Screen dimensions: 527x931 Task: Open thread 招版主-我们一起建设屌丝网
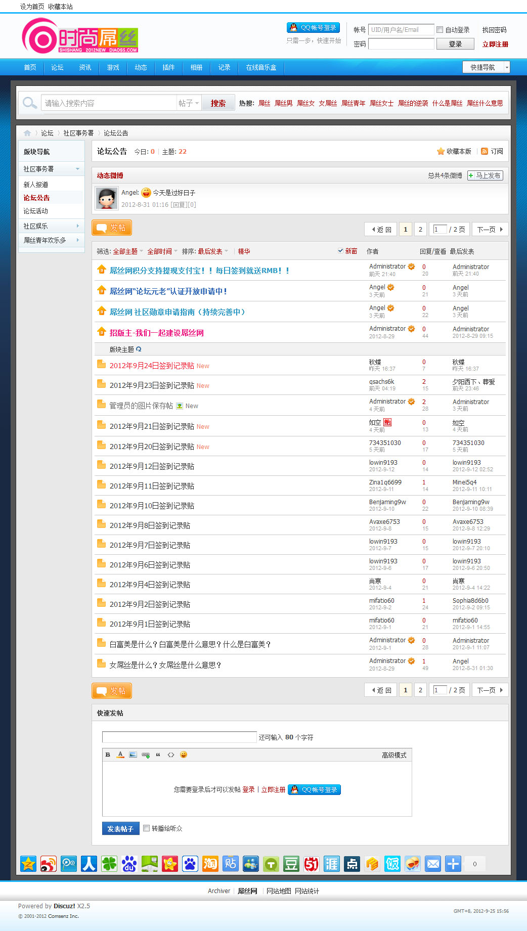pos(157,333)
